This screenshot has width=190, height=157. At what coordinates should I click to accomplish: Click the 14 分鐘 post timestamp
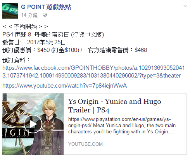coord(29,15)
